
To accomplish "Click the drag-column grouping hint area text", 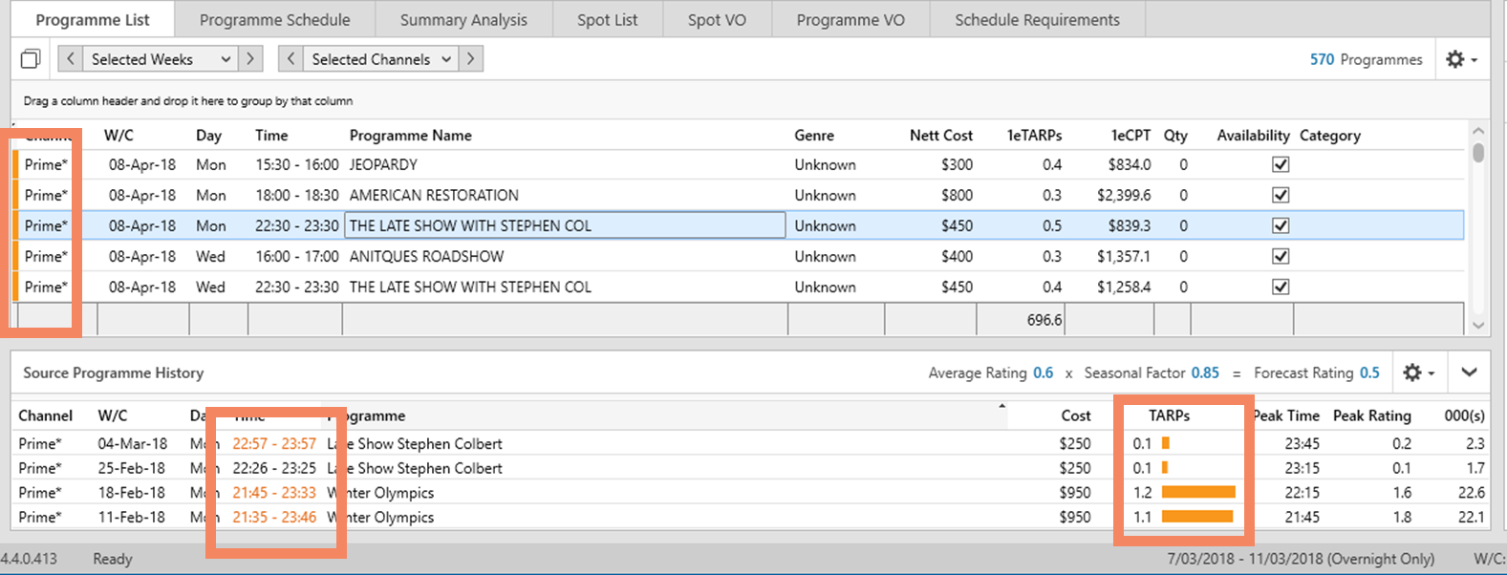I will [188, 100].
